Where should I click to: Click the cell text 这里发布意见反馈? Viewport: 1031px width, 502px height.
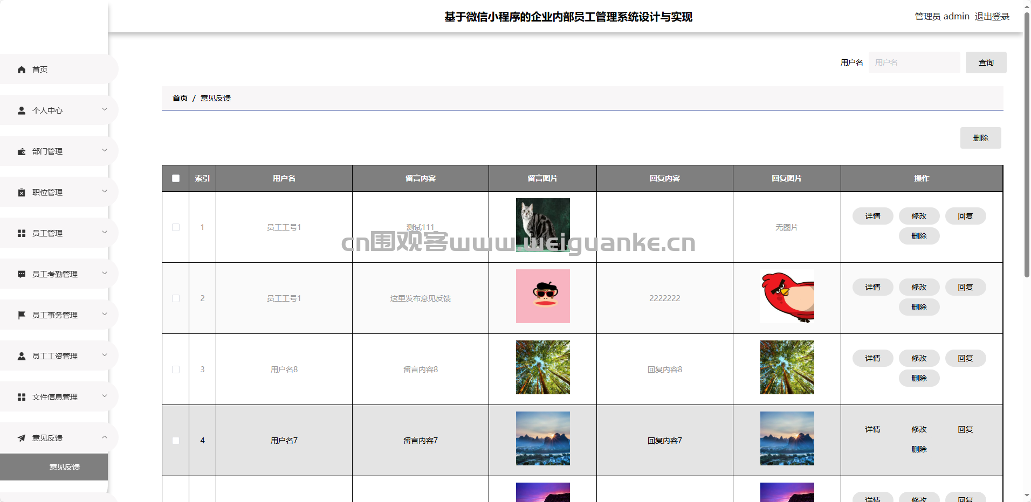(x=421, y=298)
